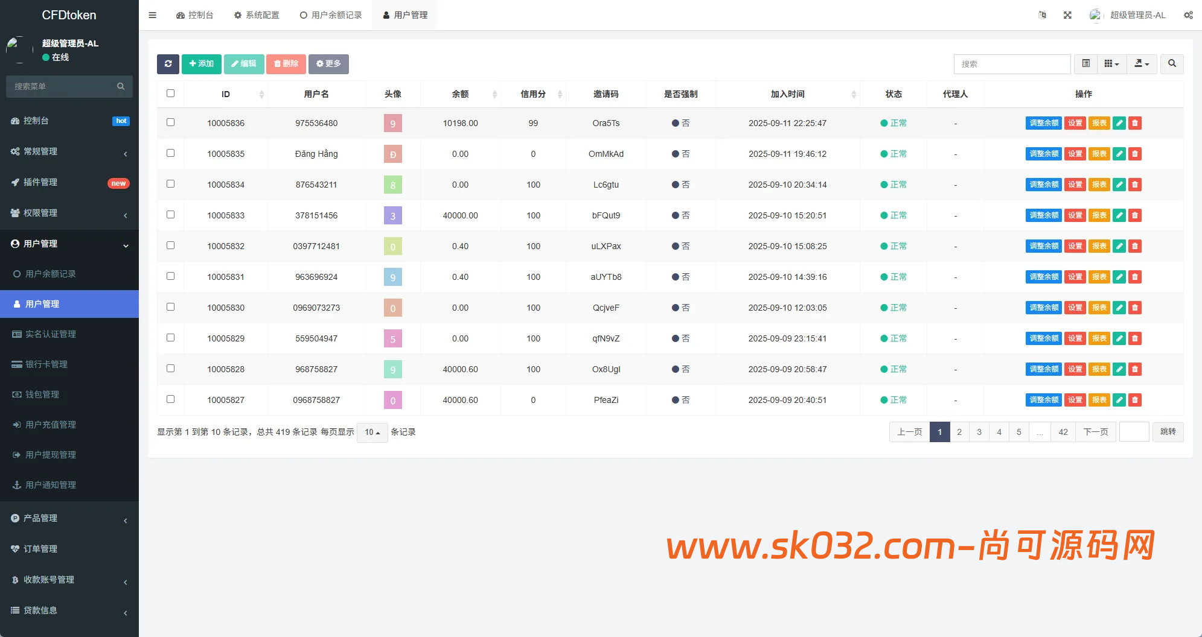Open 钱包管理 in the sidebar
The width and height of the screenshot is (1202, 637).
[x=69, y=395]
